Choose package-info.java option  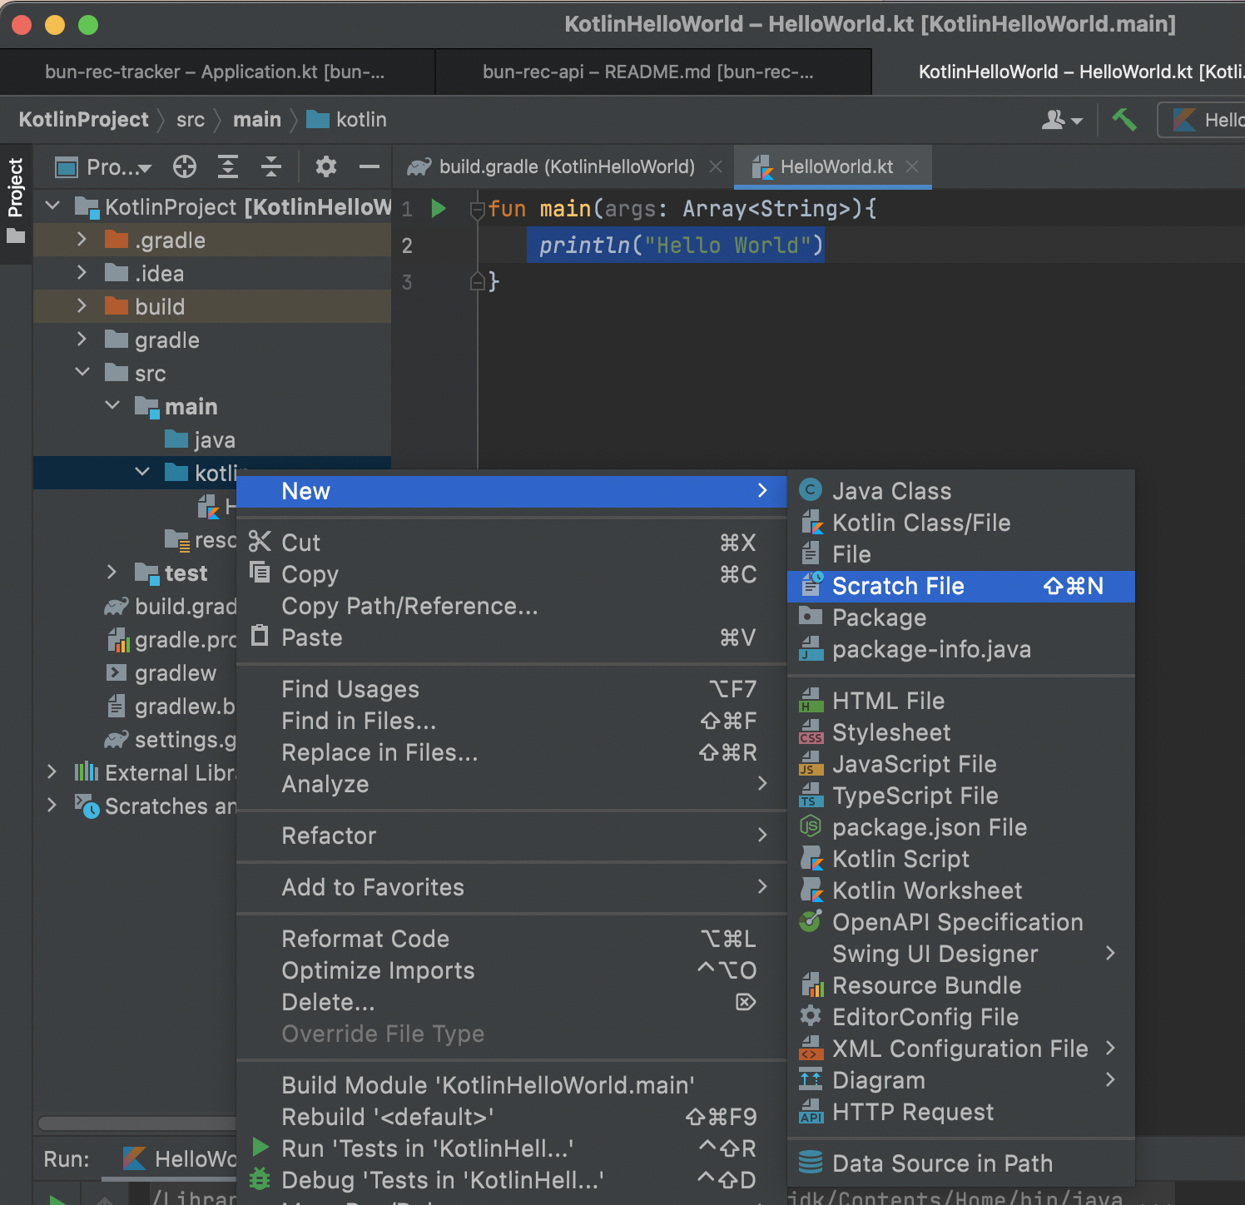tap(960, 649)
